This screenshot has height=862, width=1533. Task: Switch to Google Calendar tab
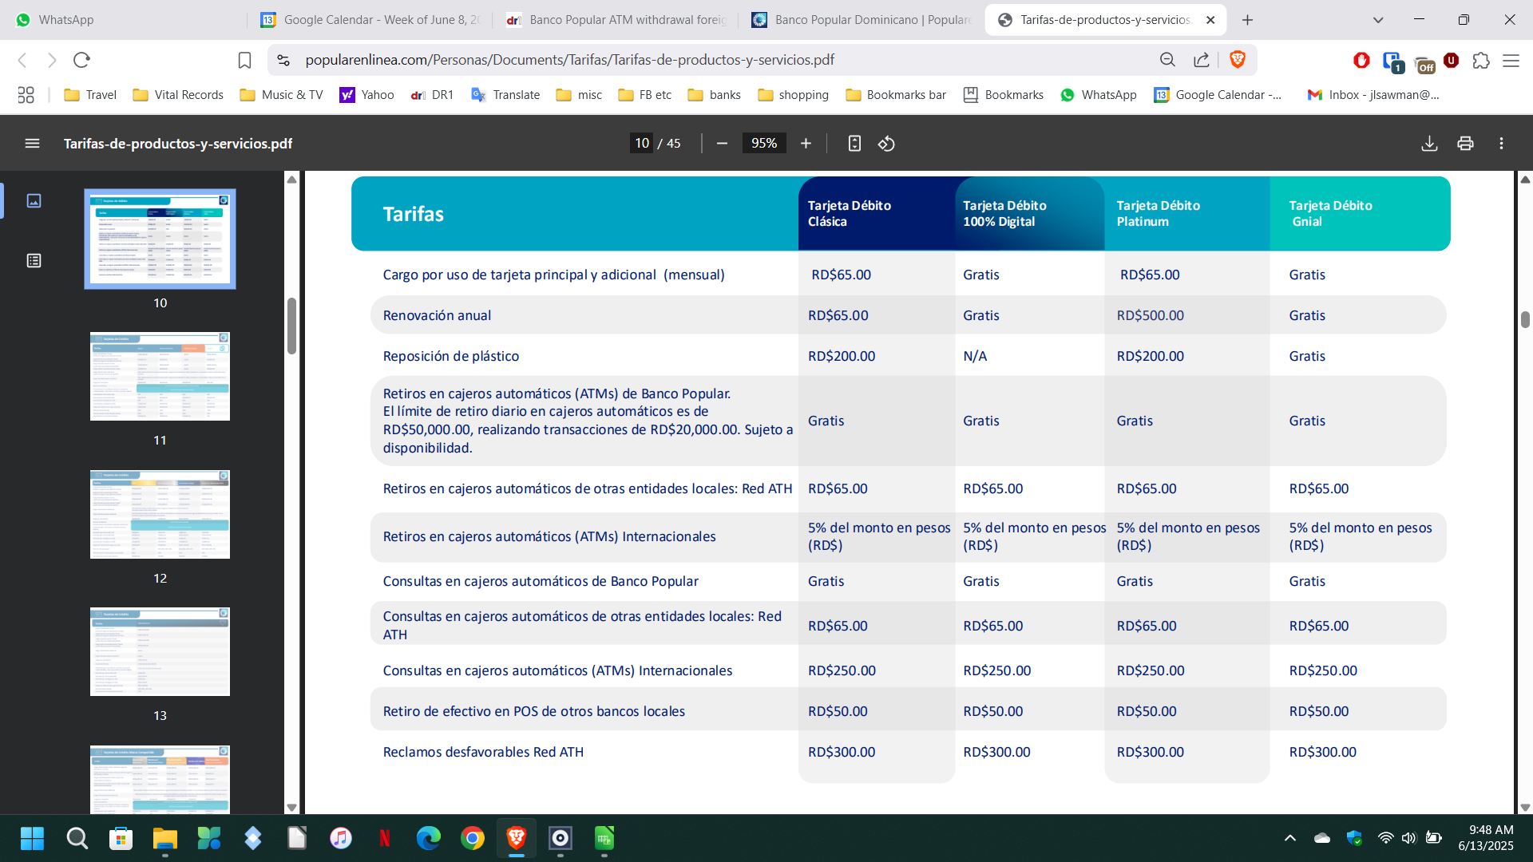pos(371,20)
